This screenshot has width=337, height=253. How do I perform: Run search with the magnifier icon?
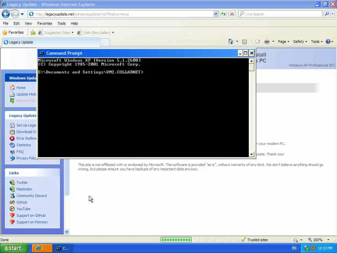click(x=327, y=14)
